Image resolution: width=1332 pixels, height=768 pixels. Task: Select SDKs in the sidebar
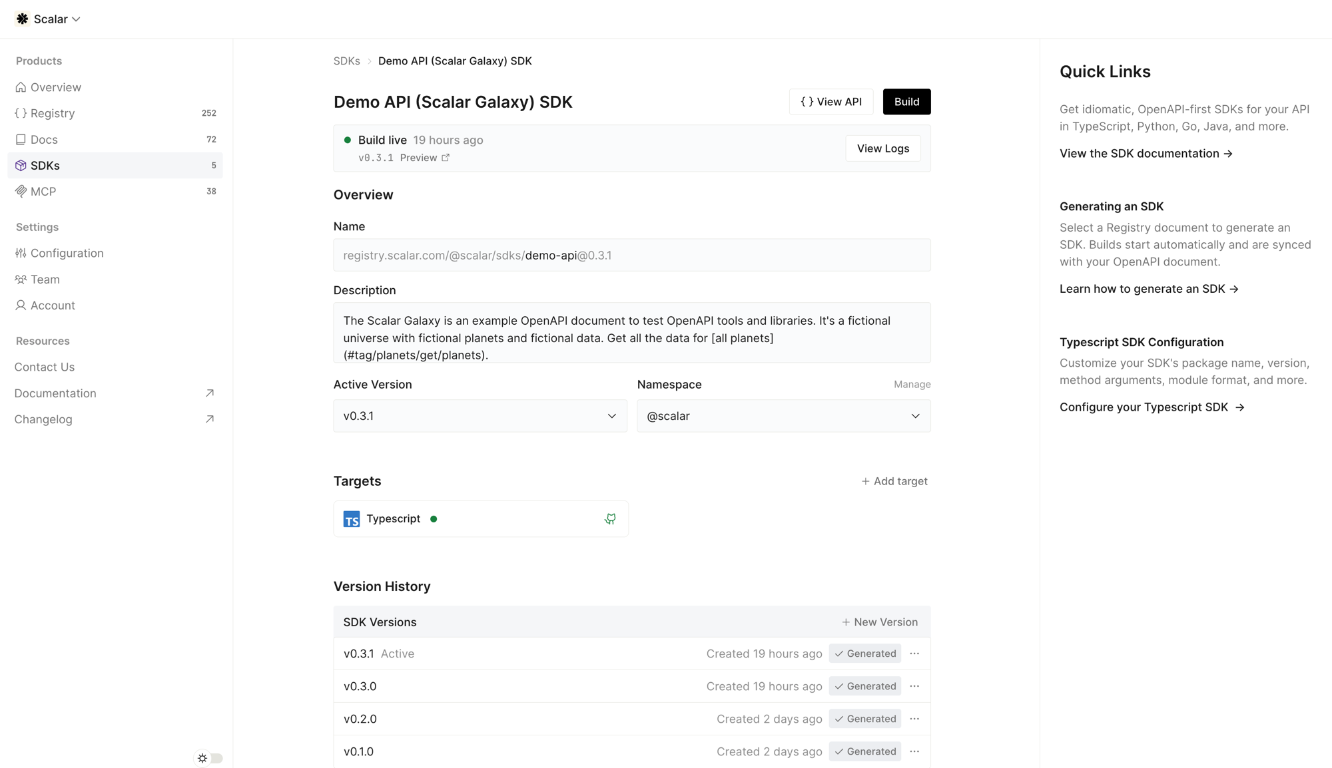tap(115, 165)
